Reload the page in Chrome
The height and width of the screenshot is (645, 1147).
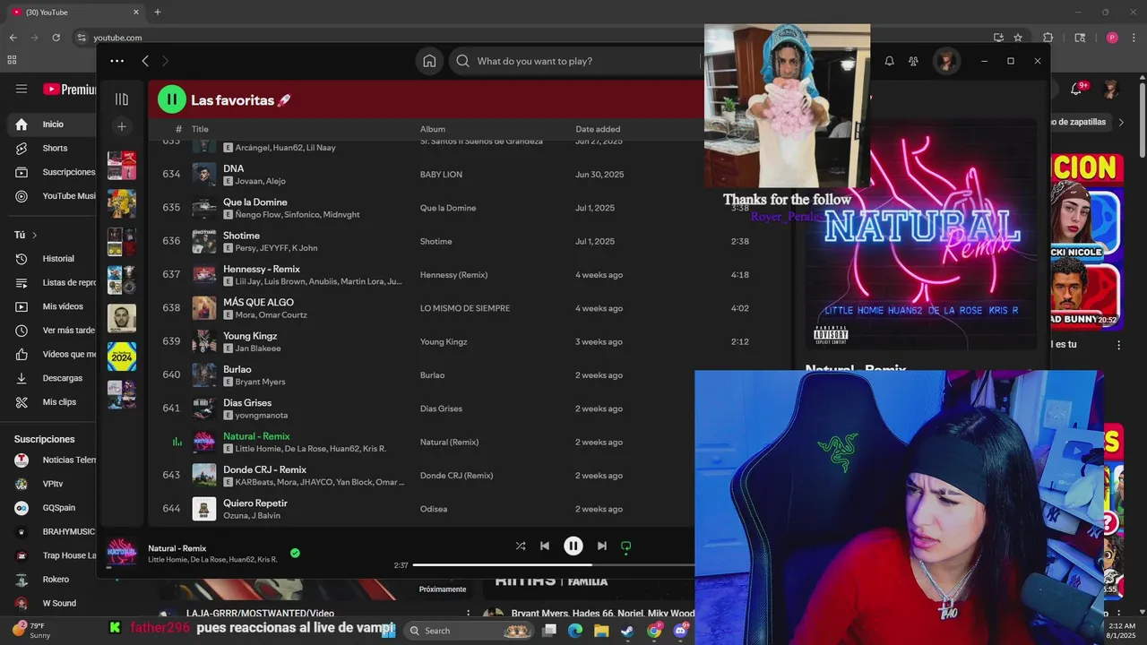point(56,38)
